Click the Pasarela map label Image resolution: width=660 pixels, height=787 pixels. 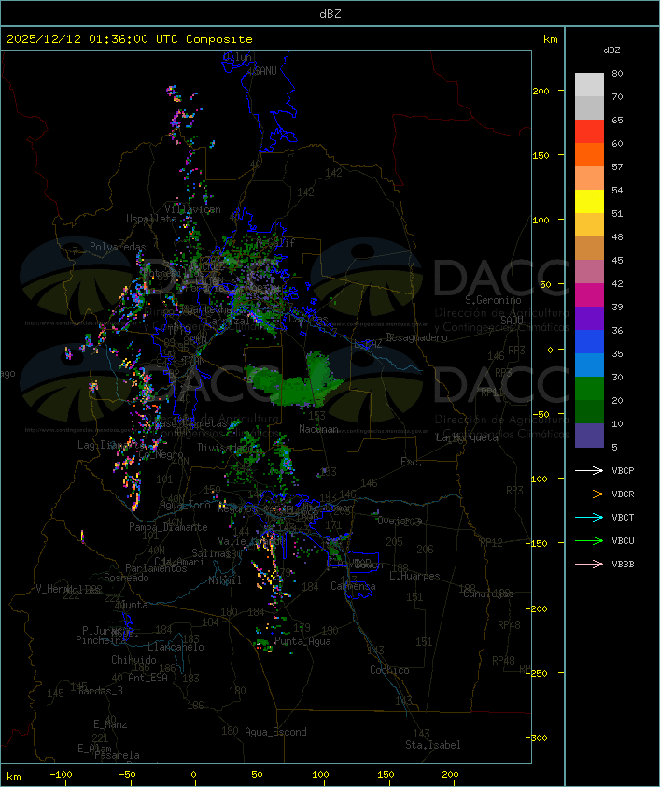[x=117, y=755]
